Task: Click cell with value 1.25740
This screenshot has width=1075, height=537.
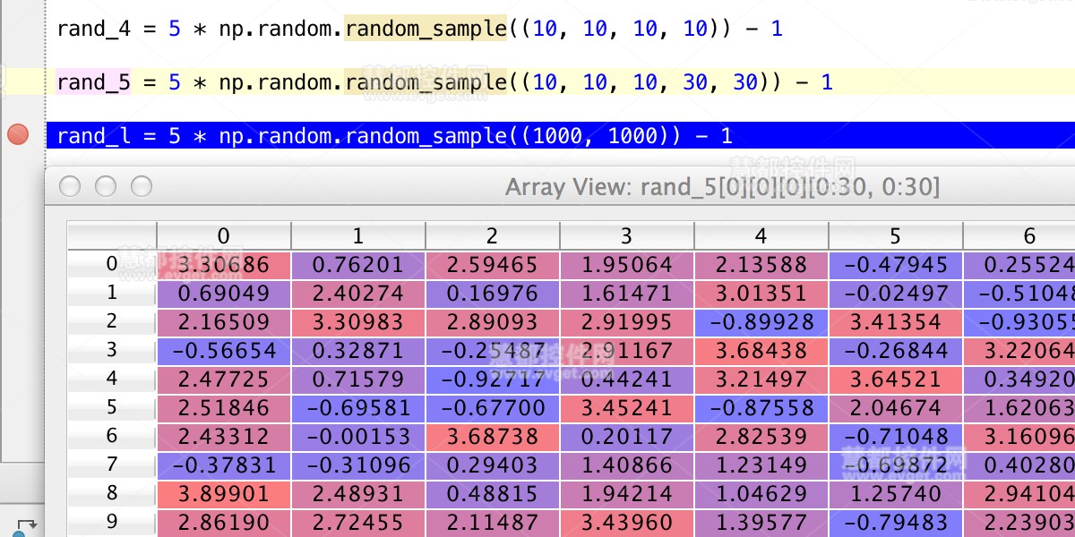Action: (896, 494)
